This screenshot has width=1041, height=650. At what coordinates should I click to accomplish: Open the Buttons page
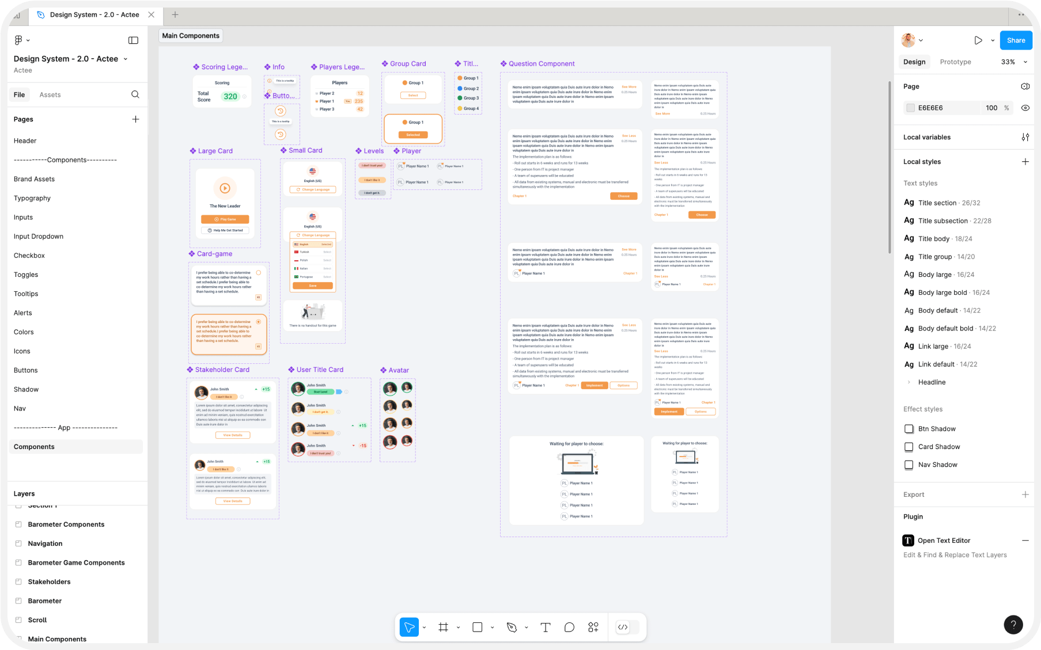point(26,370)
